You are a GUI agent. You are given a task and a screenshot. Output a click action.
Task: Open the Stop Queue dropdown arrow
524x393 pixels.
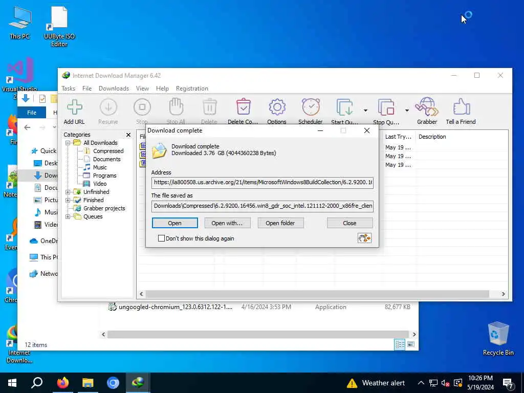[x=407, y=111]
